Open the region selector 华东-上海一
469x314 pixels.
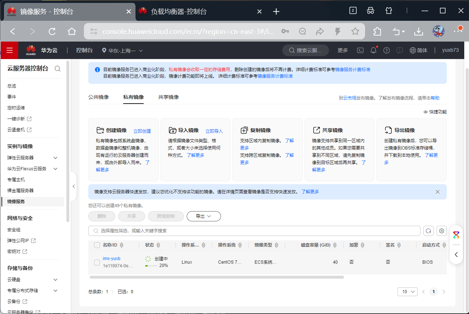(x=123, y=50)
